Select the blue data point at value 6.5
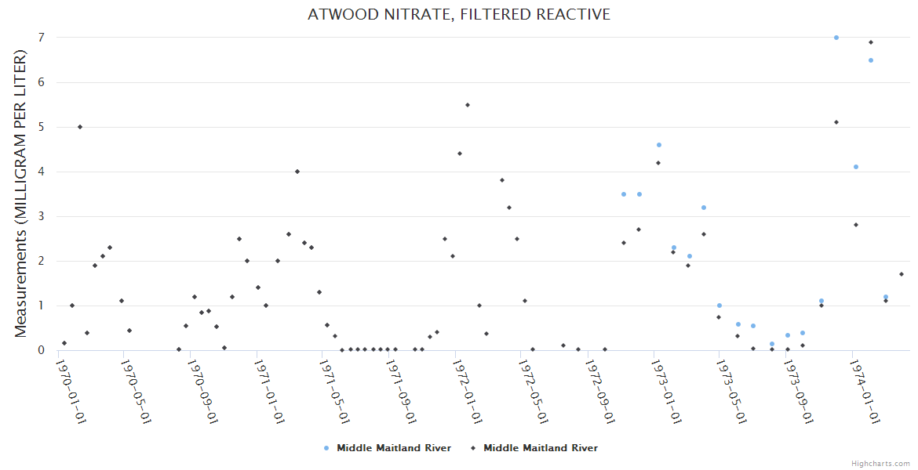Screen dimensions: 918x470 click(871, 60)
